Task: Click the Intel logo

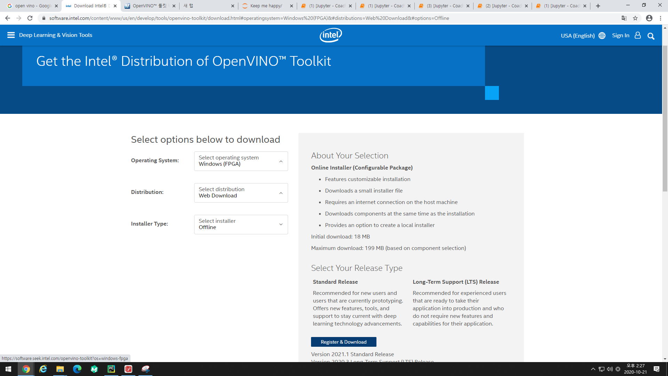Action: tap(331, 35)
